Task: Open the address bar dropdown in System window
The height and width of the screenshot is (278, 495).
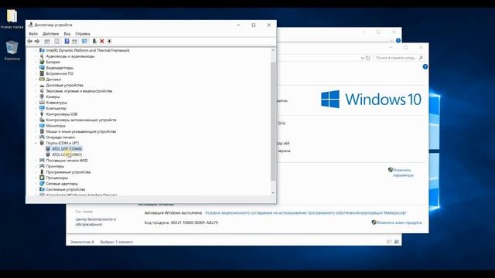Action: pos(362,58)
